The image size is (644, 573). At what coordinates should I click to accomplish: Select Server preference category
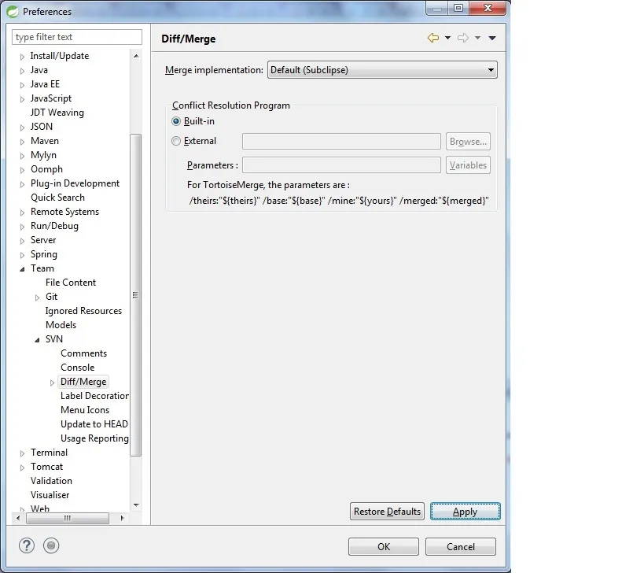43,240
